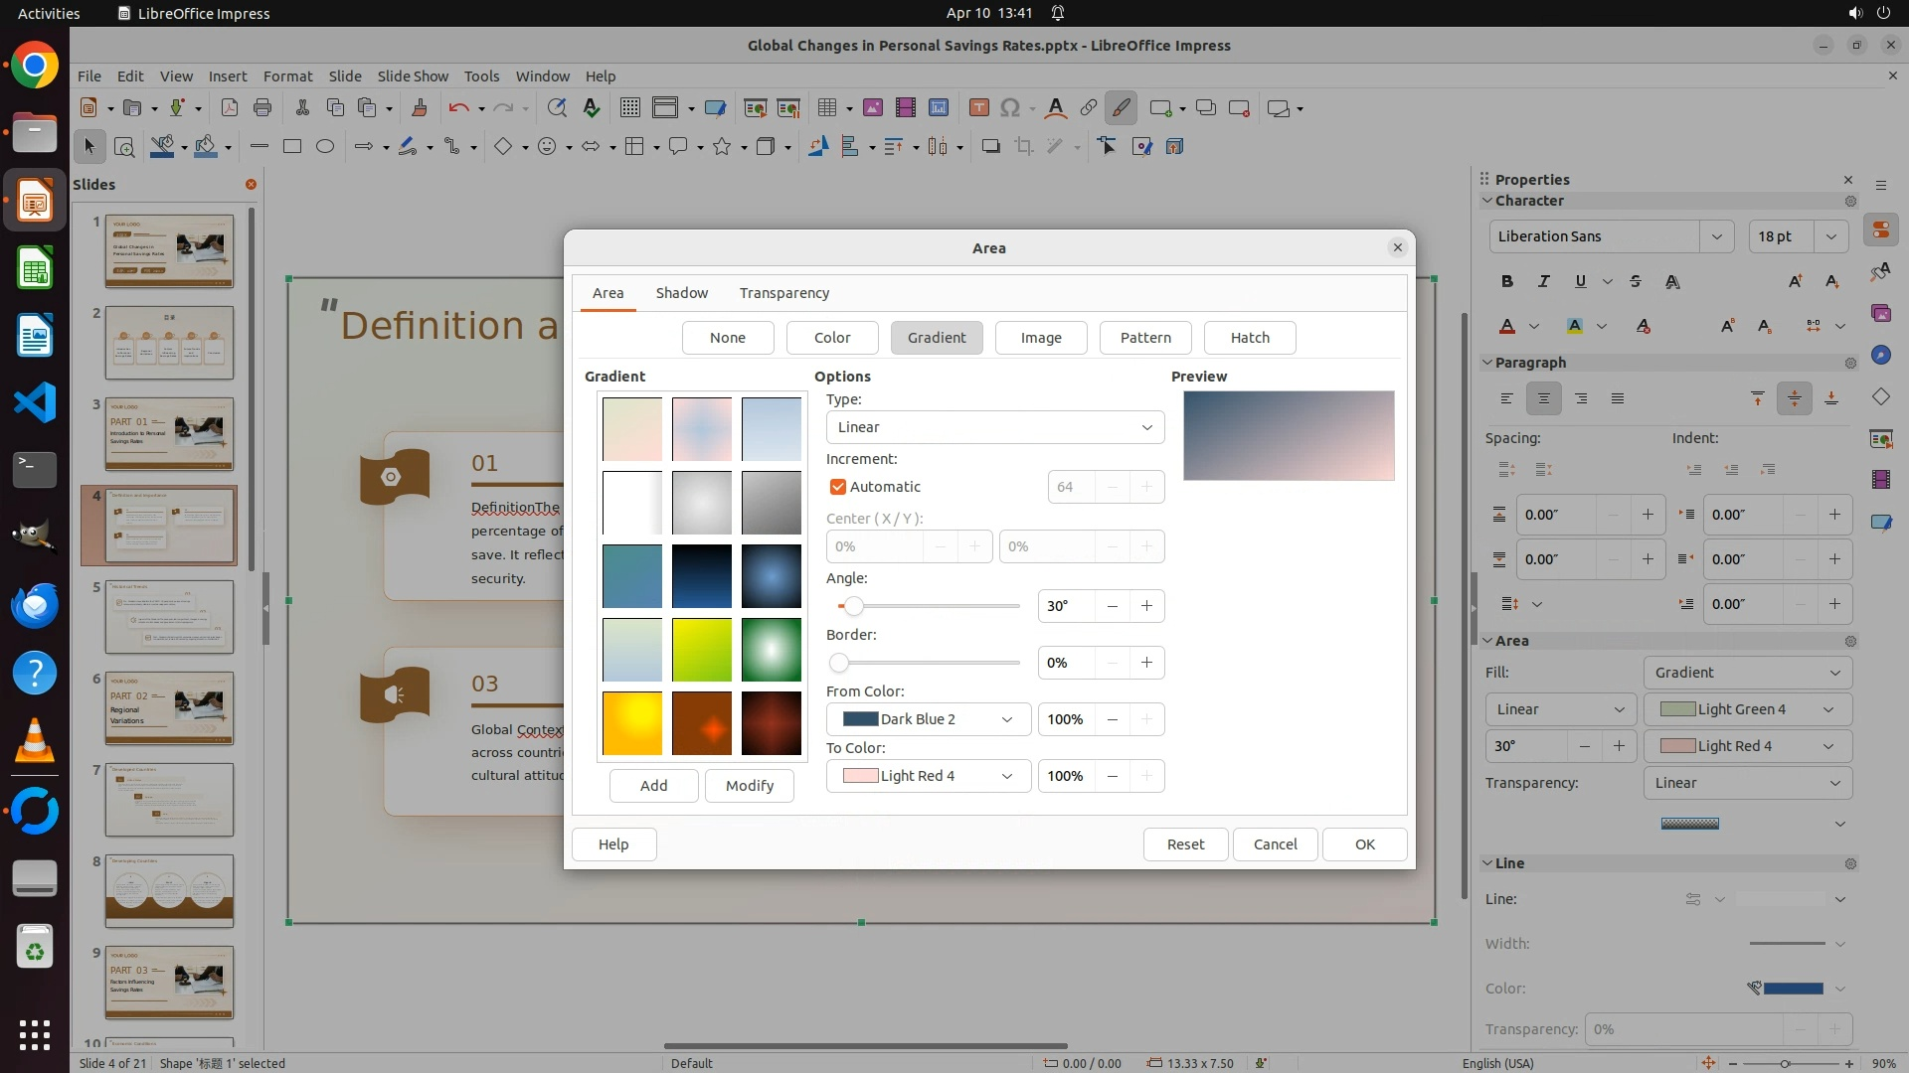The width and height of the screenshot is (1909, 1073).
Task: Open From Color Dark Blue 2 dropdown
Action: point(928,719)
